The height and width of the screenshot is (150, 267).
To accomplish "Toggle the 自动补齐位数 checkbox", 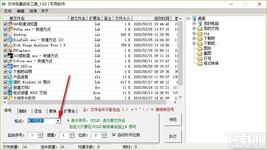I will (x=114, y=135).
